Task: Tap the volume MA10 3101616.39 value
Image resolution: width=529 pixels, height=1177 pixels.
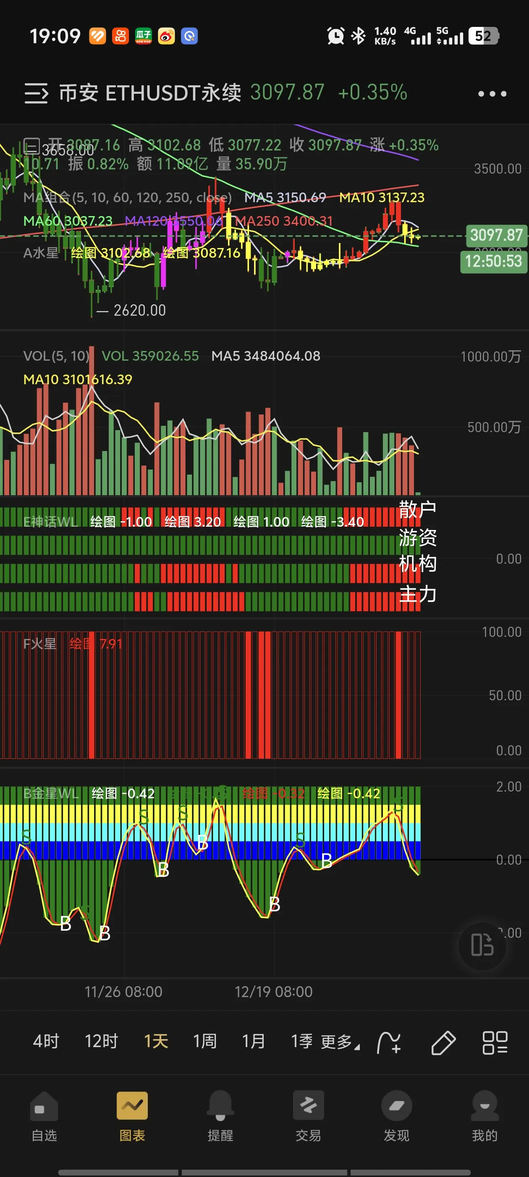Action: click(78, 380)
